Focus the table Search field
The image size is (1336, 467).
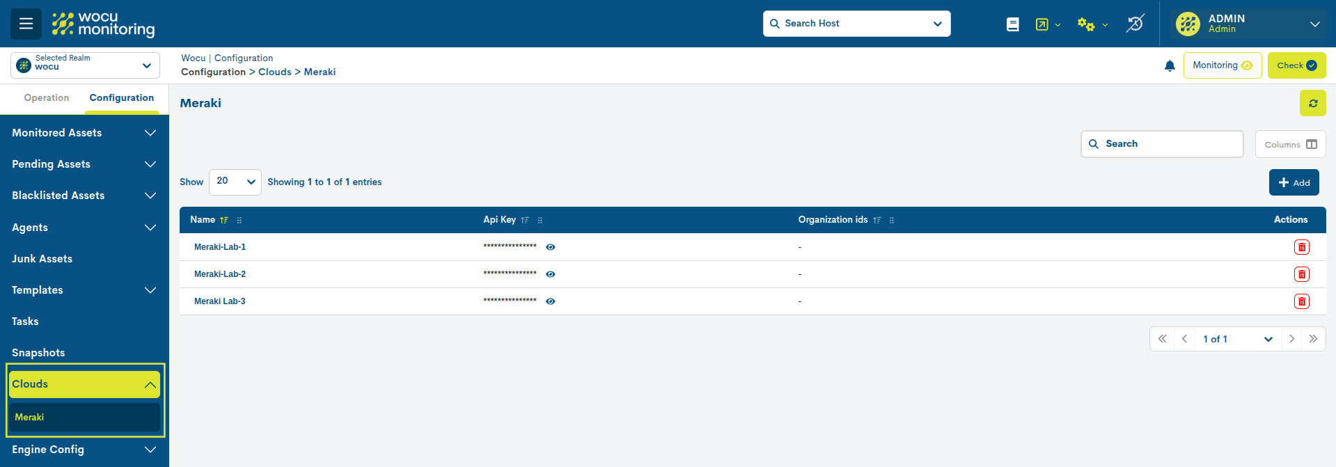(x=1162, y=144)
